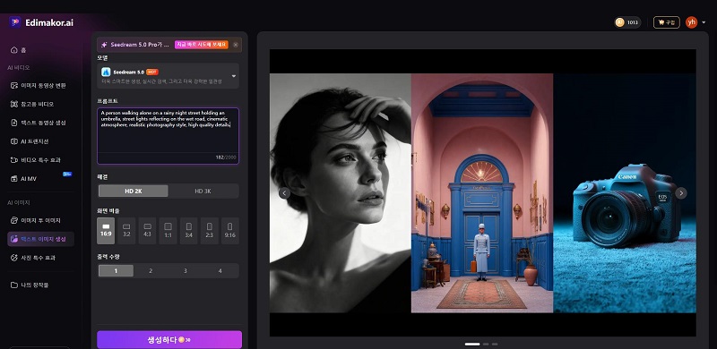This screenshot has width=717, height=349.
Task: Click the 화면 비율 label
Action: click(x=108, y=211)
